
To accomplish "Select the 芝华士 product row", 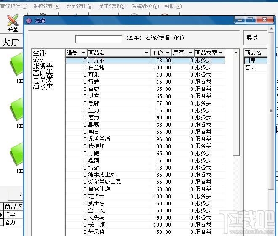I will [x=145, y=196].
